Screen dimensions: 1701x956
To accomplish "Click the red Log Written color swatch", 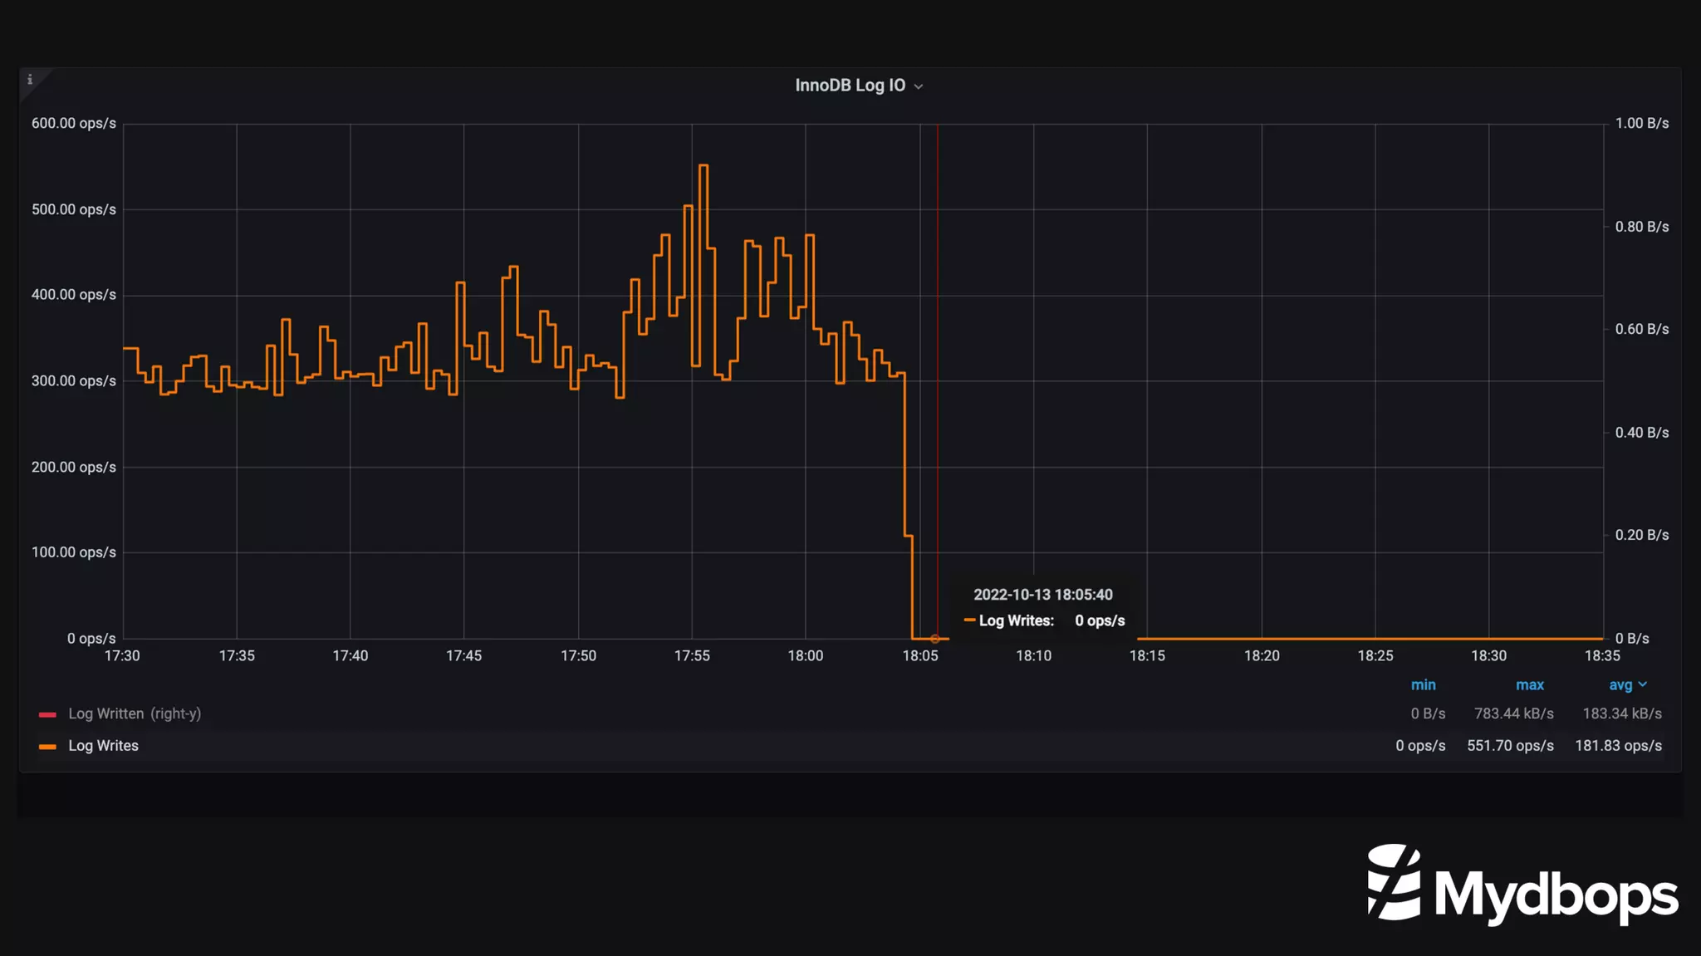I will point(47,714).
